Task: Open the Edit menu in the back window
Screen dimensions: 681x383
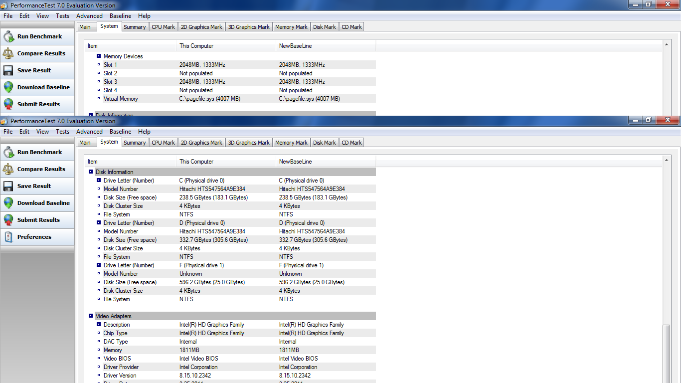Action: tap(24, 16)
